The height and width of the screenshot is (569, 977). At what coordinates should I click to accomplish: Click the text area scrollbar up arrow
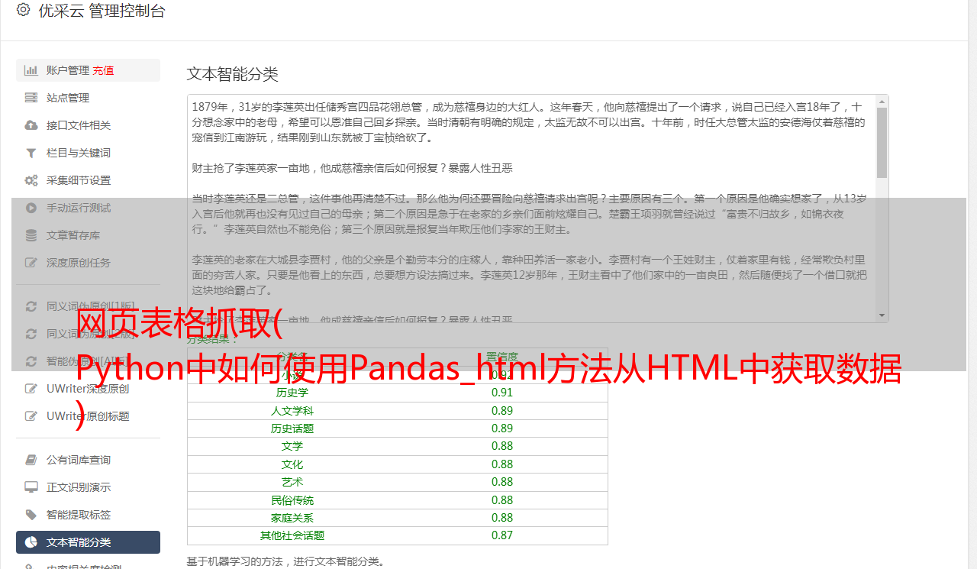[882, 101]
